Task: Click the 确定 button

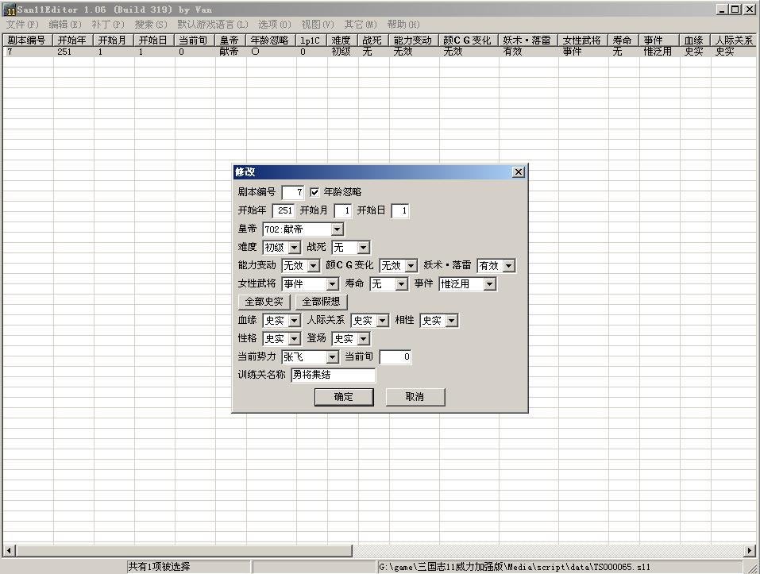Action: [x=344, y=397]
